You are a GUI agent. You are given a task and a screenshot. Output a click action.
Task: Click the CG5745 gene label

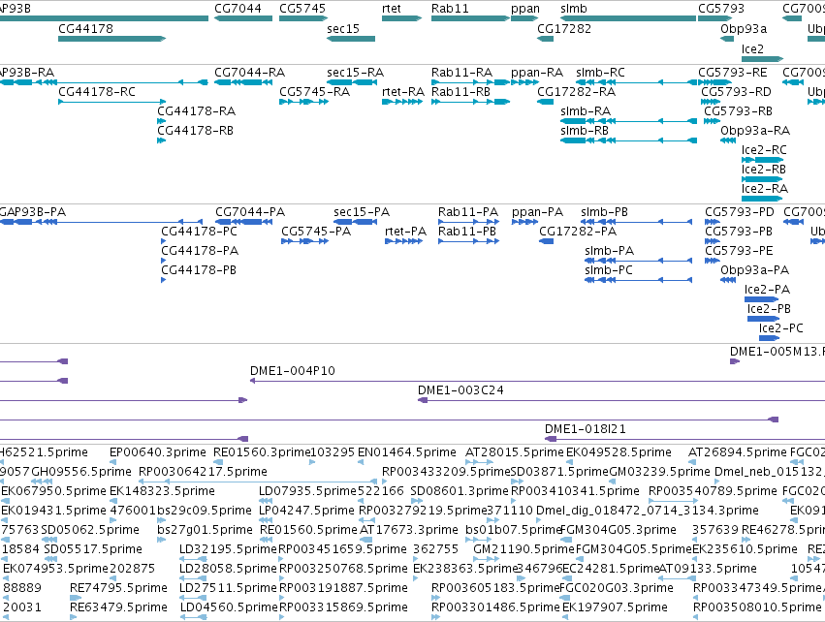tap(302, 9)
